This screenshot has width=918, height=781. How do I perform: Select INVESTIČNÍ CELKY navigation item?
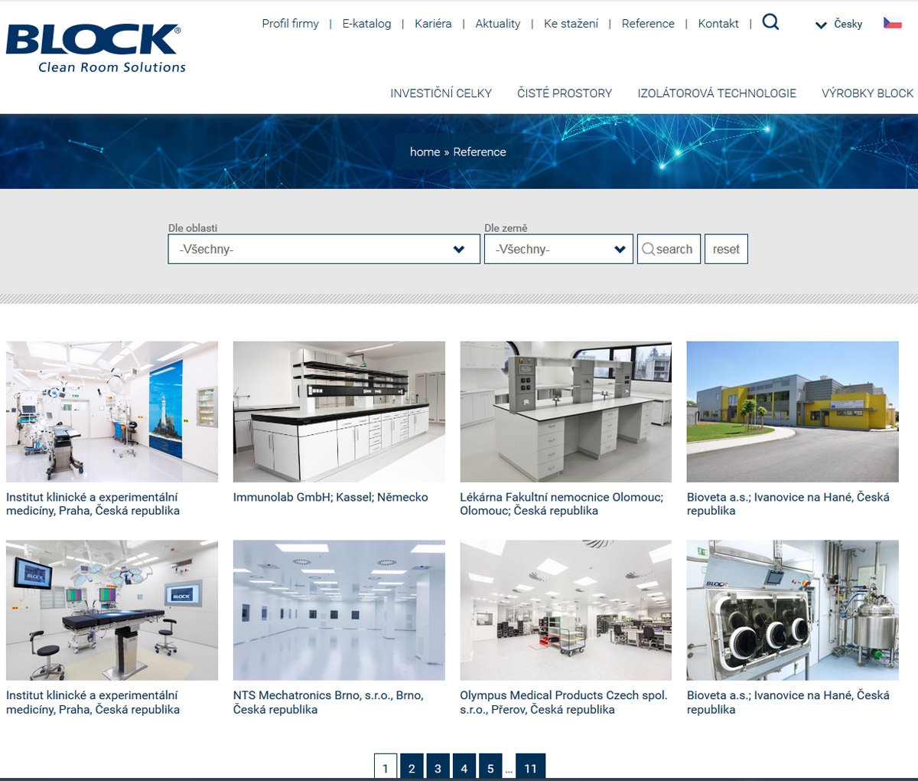pyautogui.click(x=441, y=93)
